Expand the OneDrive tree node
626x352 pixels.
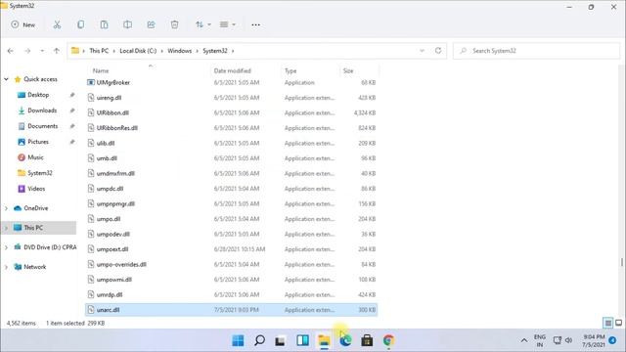click(7, 208)
